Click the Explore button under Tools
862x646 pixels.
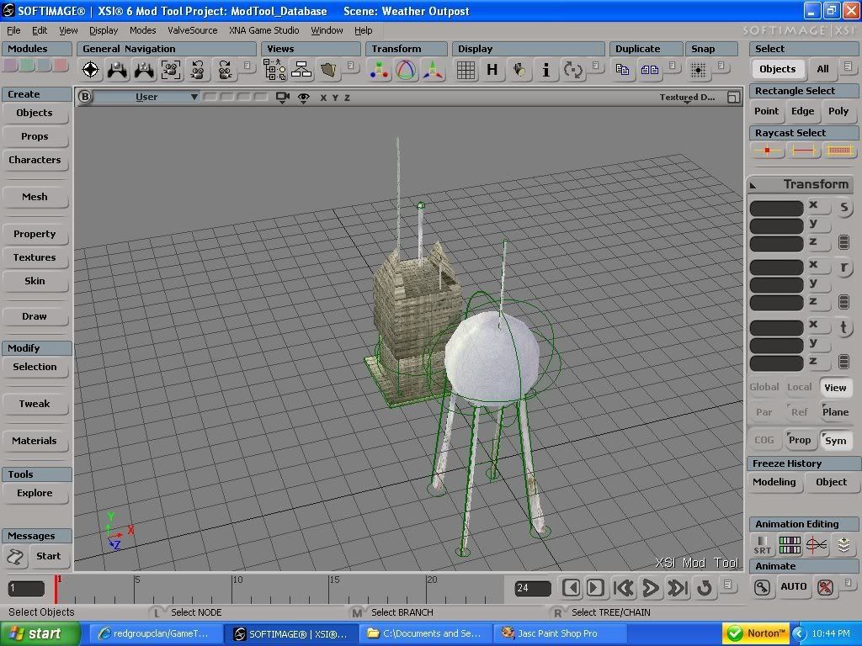point(35,493)
